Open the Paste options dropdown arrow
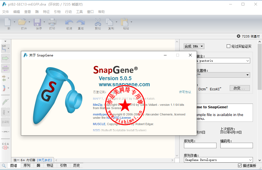Image resolution: width=262 pixels, height=170 pixels. point(131,22)
